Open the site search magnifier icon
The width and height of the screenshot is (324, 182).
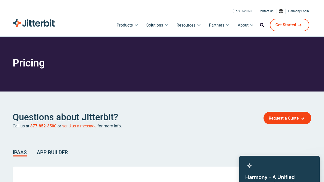(x=262, y=25)
